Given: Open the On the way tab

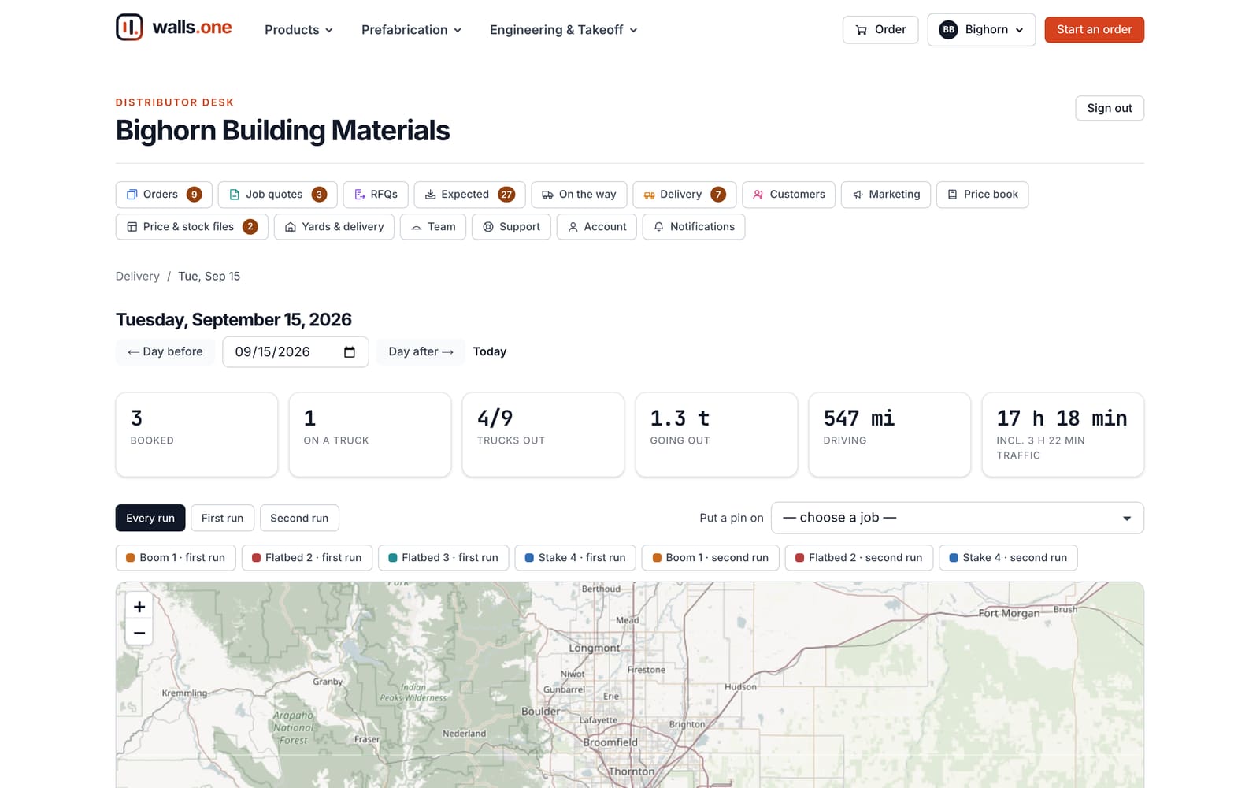Looking at the screenshot, I should pos(579,195).
